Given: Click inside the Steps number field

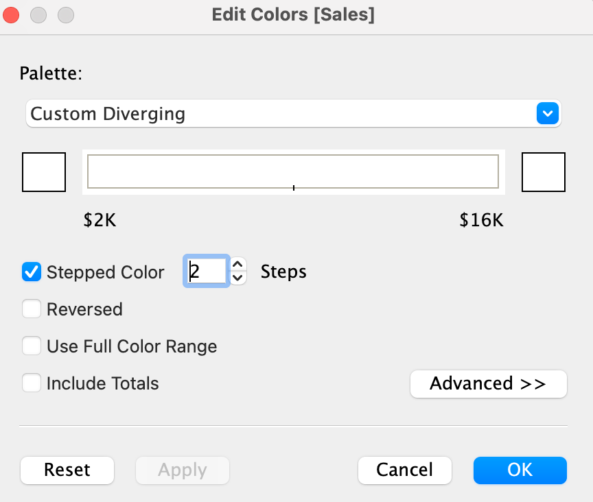Looking at the screenshot, I should [207, 271].
